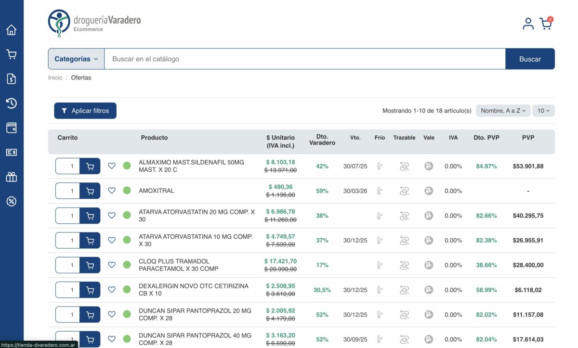Screen dimensions: 578x348
Task: Open the percent offers badge icon
Action: tap(12, 201)
